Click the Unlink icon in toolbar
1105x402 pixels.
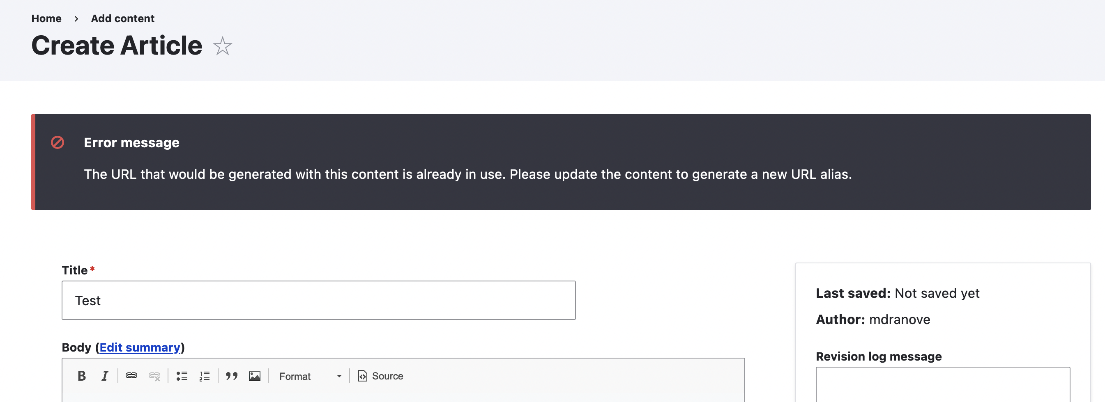(x=154, y=376)
